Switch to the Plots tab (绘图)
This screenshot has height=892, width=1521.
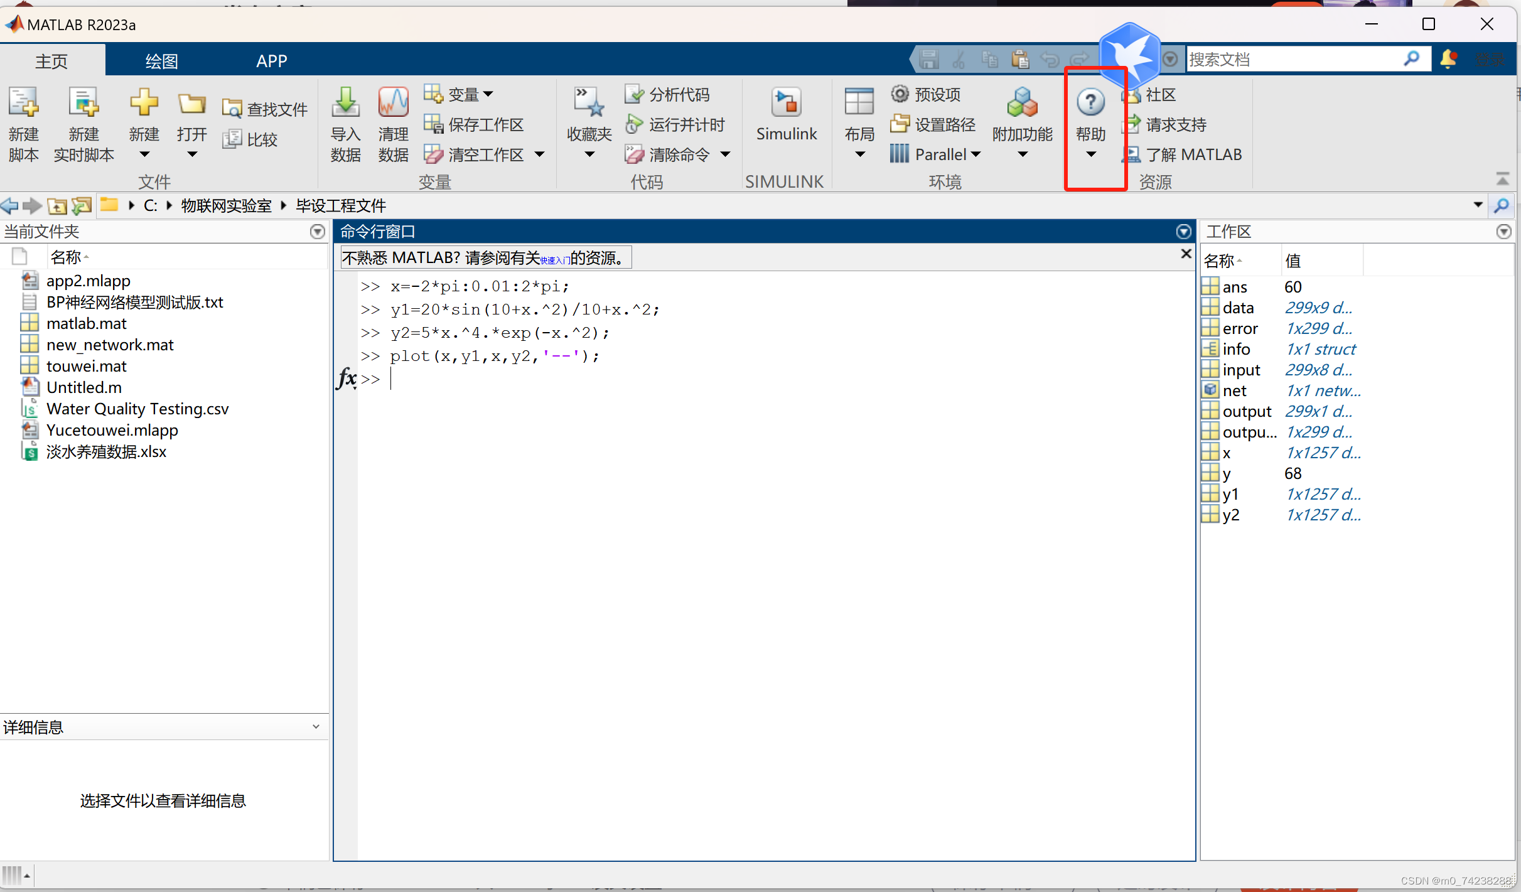[x=161, y=61]
